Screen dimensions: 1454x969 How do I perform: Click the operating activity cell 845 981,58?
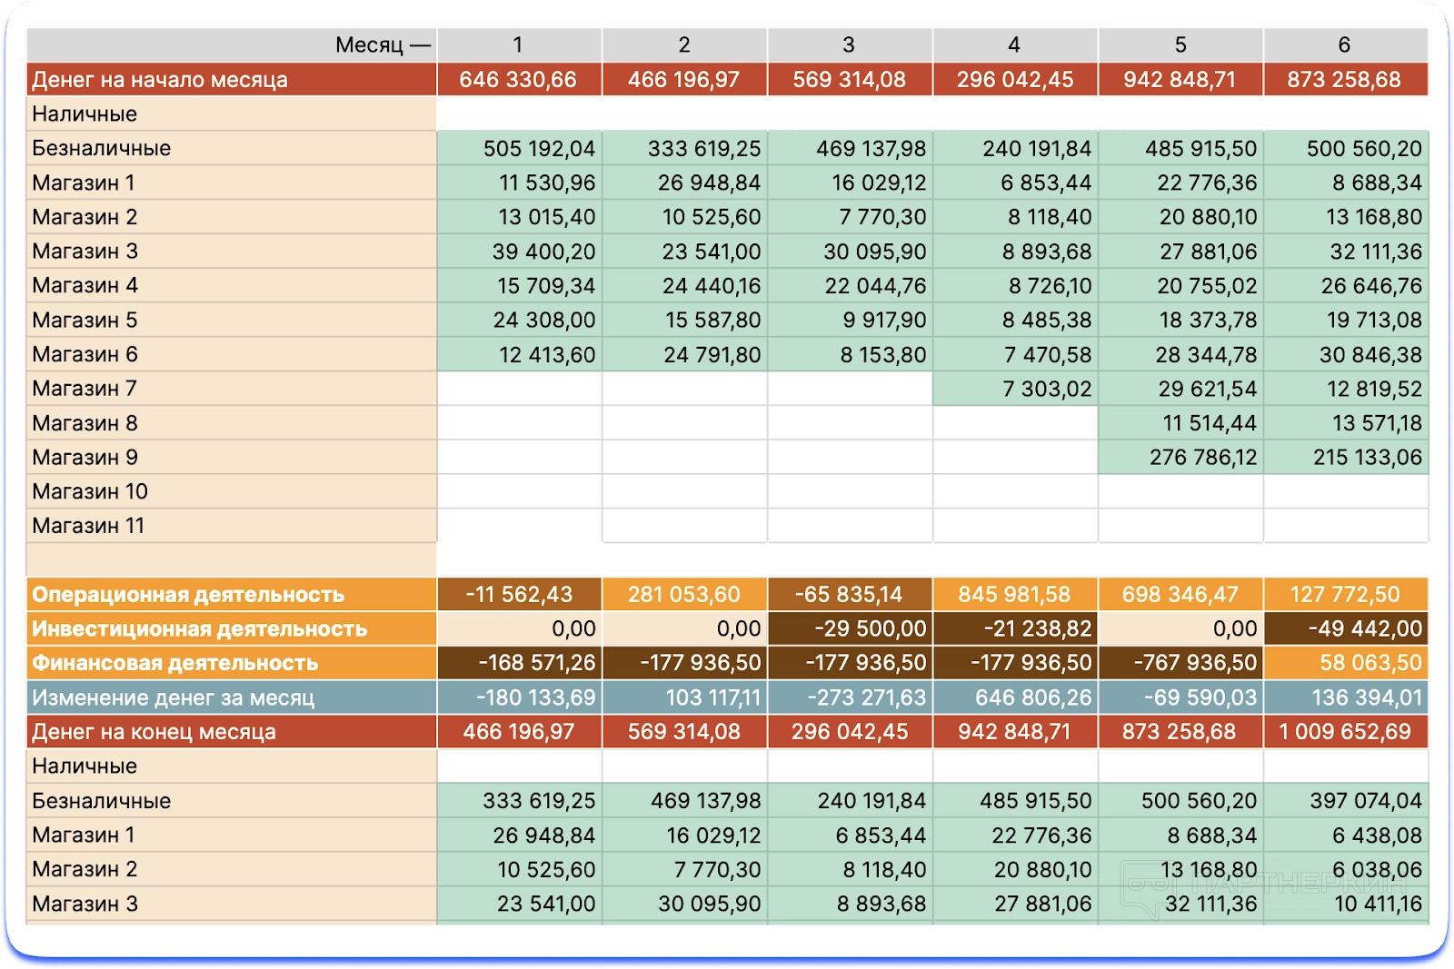(1014, 595)
